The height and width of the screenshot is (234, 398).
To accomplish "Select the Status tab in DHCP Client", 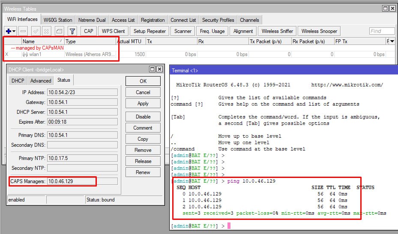I will [x=64, y=80].
